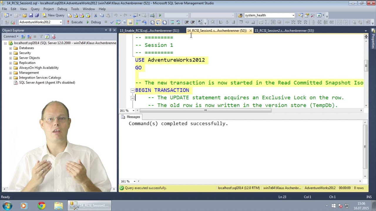
Task: Expand the Server Objects node
Action: 11,58
